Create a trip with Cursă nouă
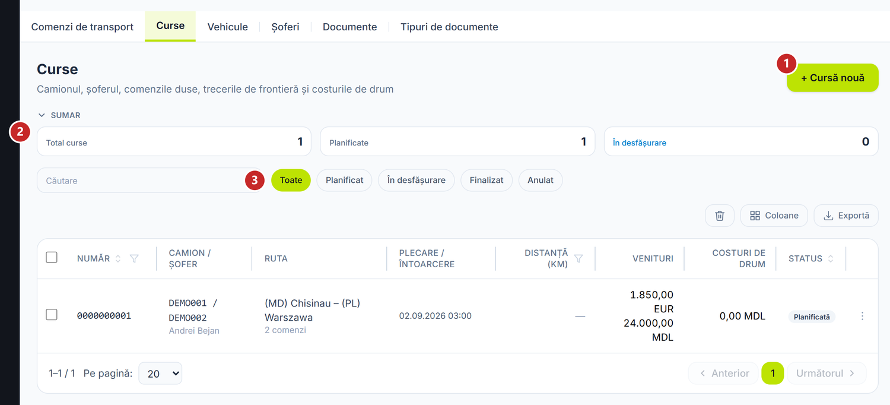The width and height of the screenshot is (890, 405). 832,78
